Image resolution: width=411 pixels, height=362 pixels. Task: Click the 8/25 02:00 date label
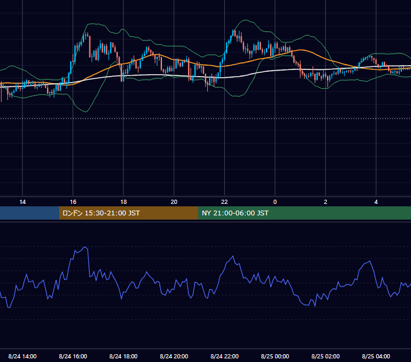click(326, 356)
